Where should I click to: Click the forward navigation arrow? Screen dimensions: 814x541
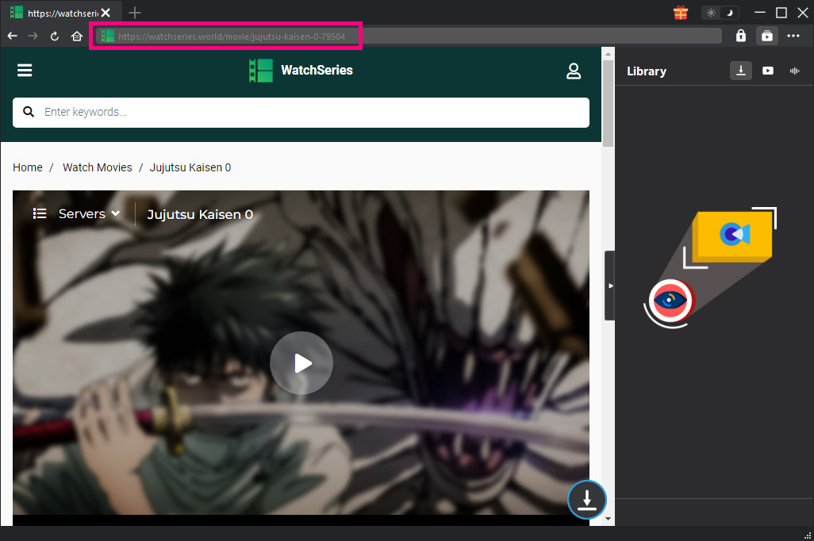(33, 36)
